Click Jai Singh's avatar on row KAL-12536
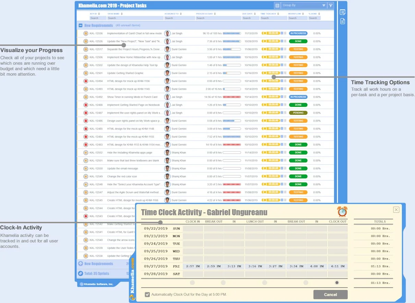 [x=167, y=33]
